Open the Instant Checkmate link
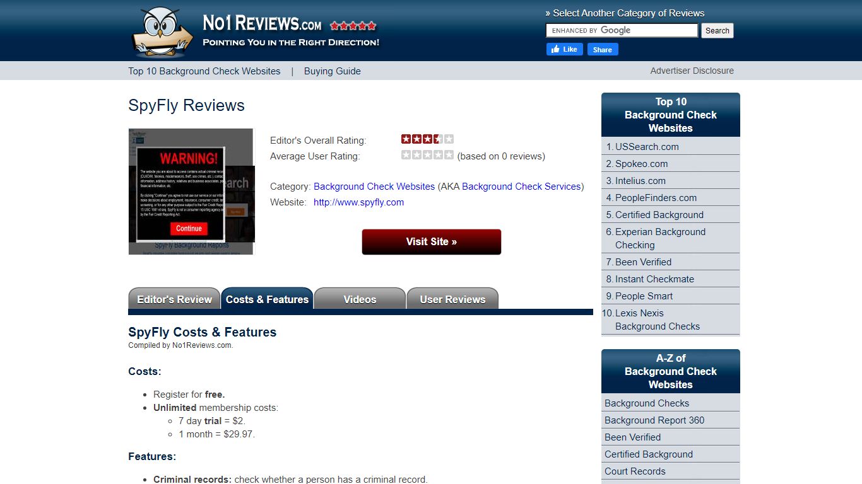This screenshot has width=862, height=484. pos(654,279)
